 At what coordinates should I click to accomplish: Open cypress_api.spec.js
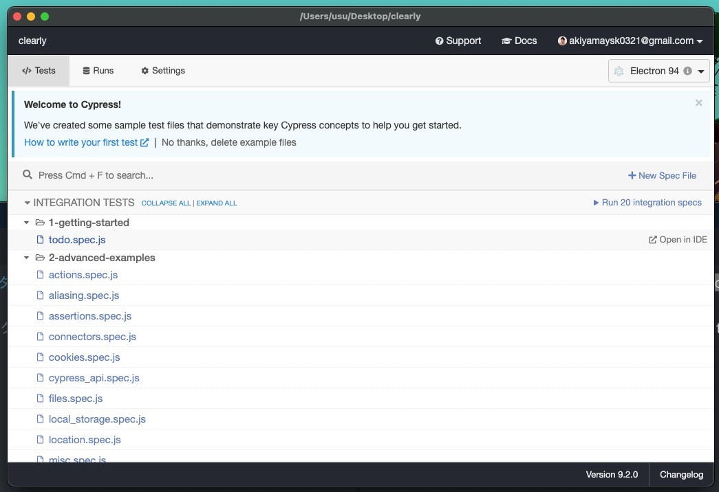tap(94, 378)
